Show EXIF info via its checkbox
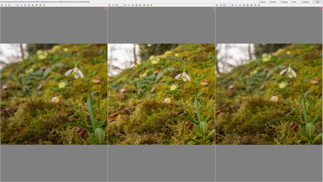The image size is (323, 182). (292, 2)
